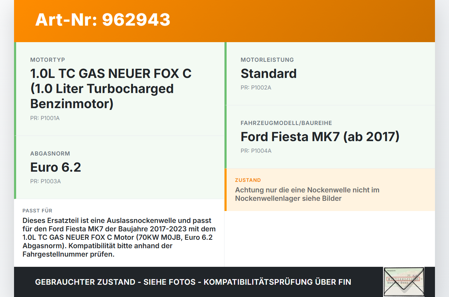Click the Nockenwelle condition warning text
449x297 pixels.
(307, 194)
